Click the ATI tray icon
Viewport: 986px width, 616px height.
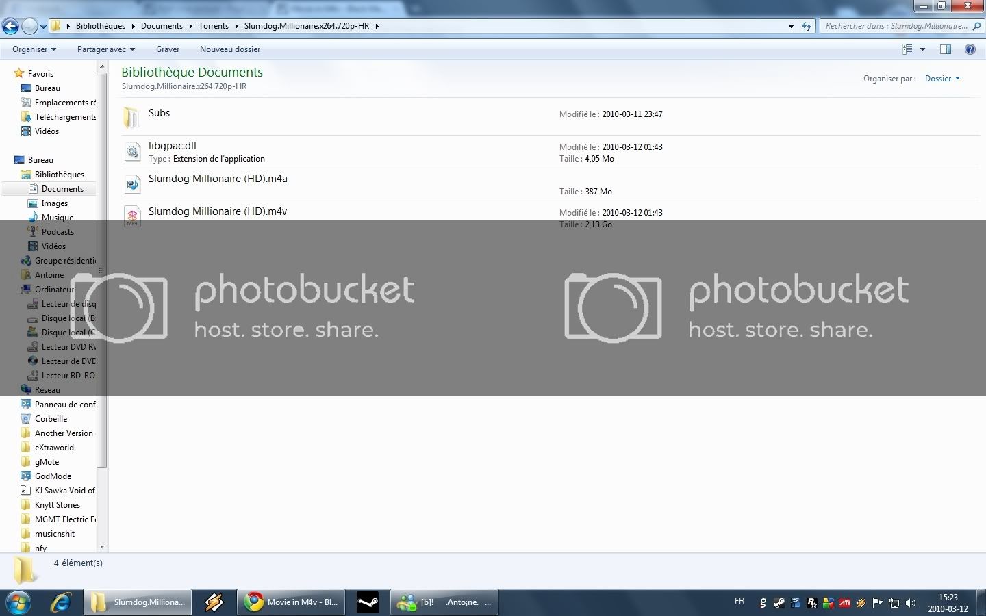tap(845, 603)
